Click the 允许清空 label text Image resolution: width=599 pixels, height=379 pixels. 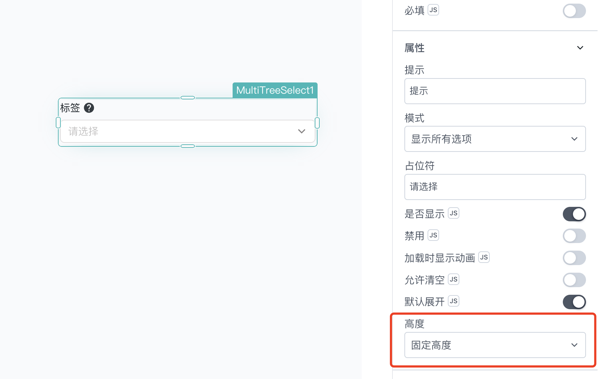point(425,280)
